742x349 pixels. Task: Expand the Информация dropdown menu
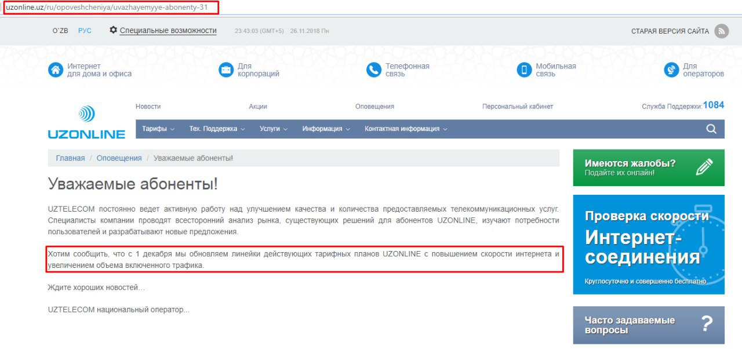pyautogui.click(x=326, y=129)
